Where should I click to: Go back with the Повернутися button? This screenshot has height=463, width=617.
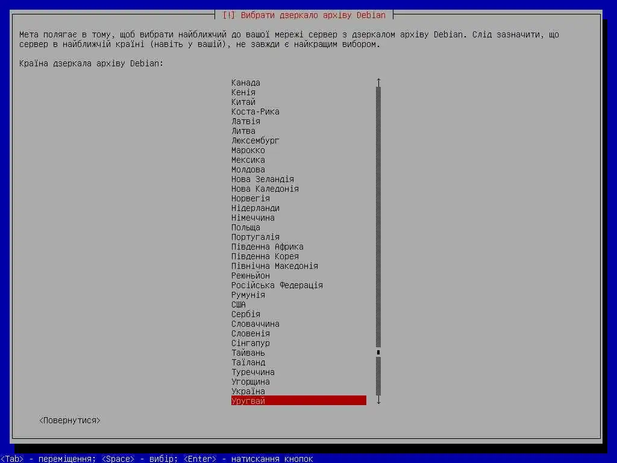click(x=70, y=420)
